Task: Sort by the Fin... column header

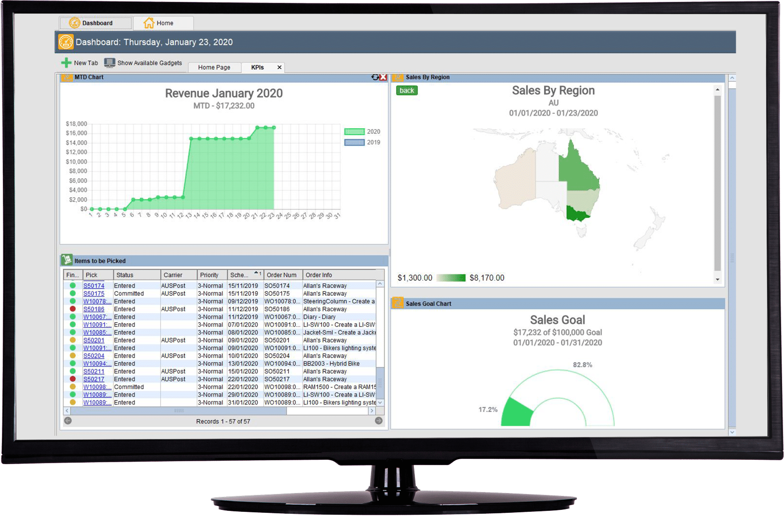Action: 73,275
